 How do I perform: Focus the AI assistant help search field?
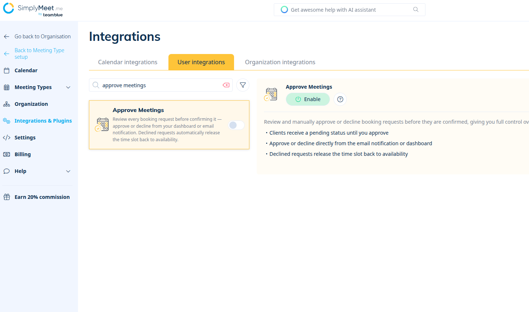click(x=349, y=10)
